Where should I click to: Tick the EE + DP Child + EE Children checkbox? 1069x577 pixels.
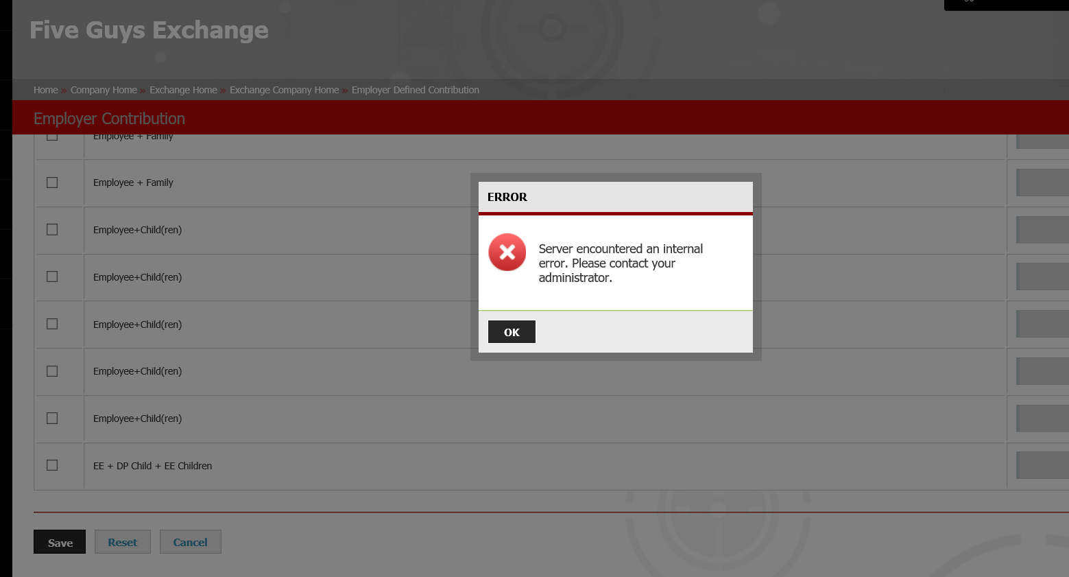pyautogui.click(x=52, y=465)
